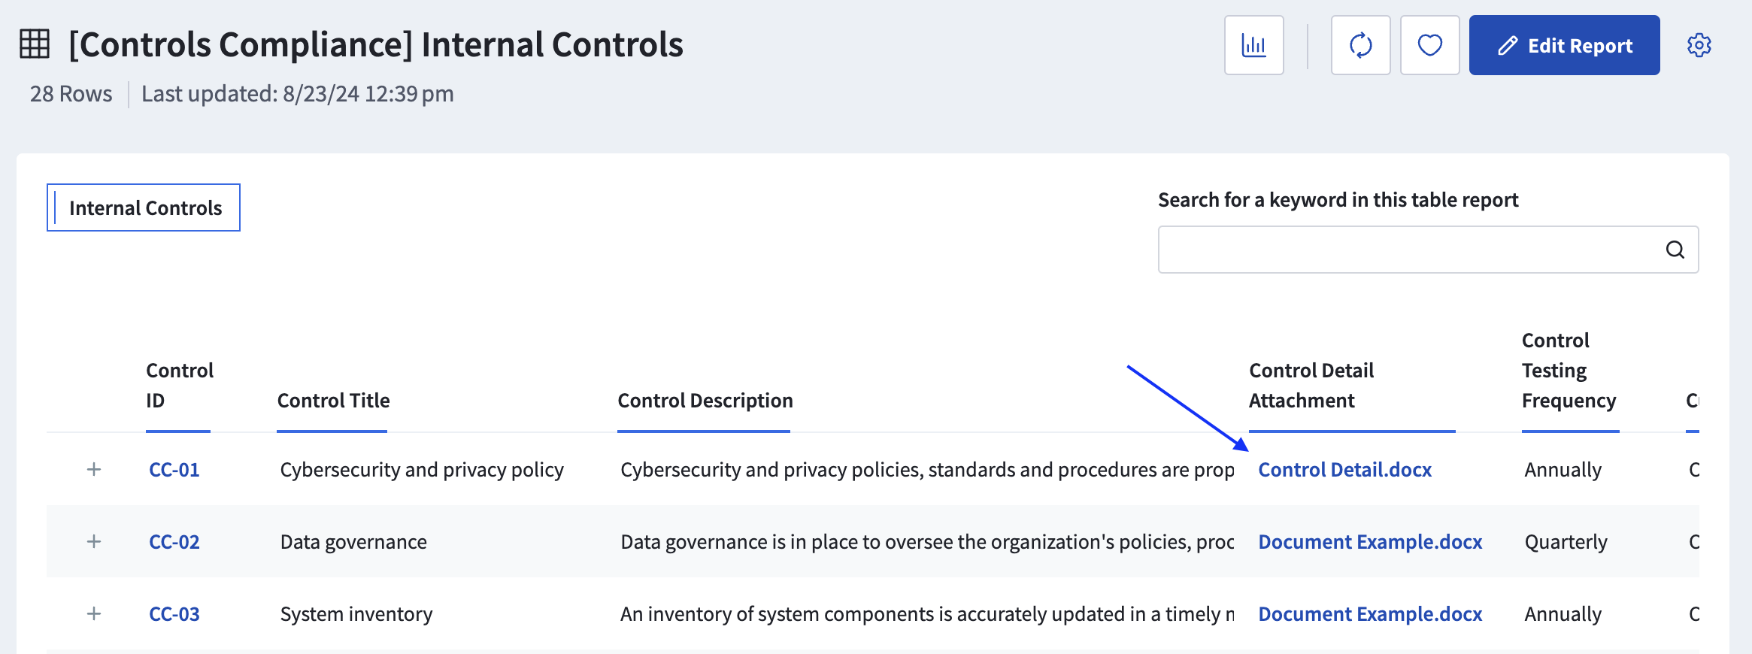Sort by Control Title column header
This screenshot has height=654, width=1752.
tap(333, 401)
